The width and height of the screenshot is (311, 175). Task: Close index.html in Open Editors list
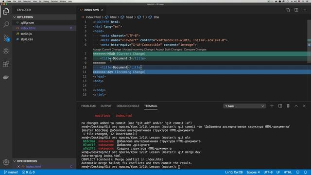point(18,166)
